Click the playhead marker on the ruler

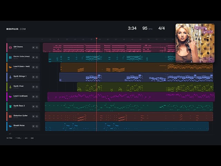point(97,38)
